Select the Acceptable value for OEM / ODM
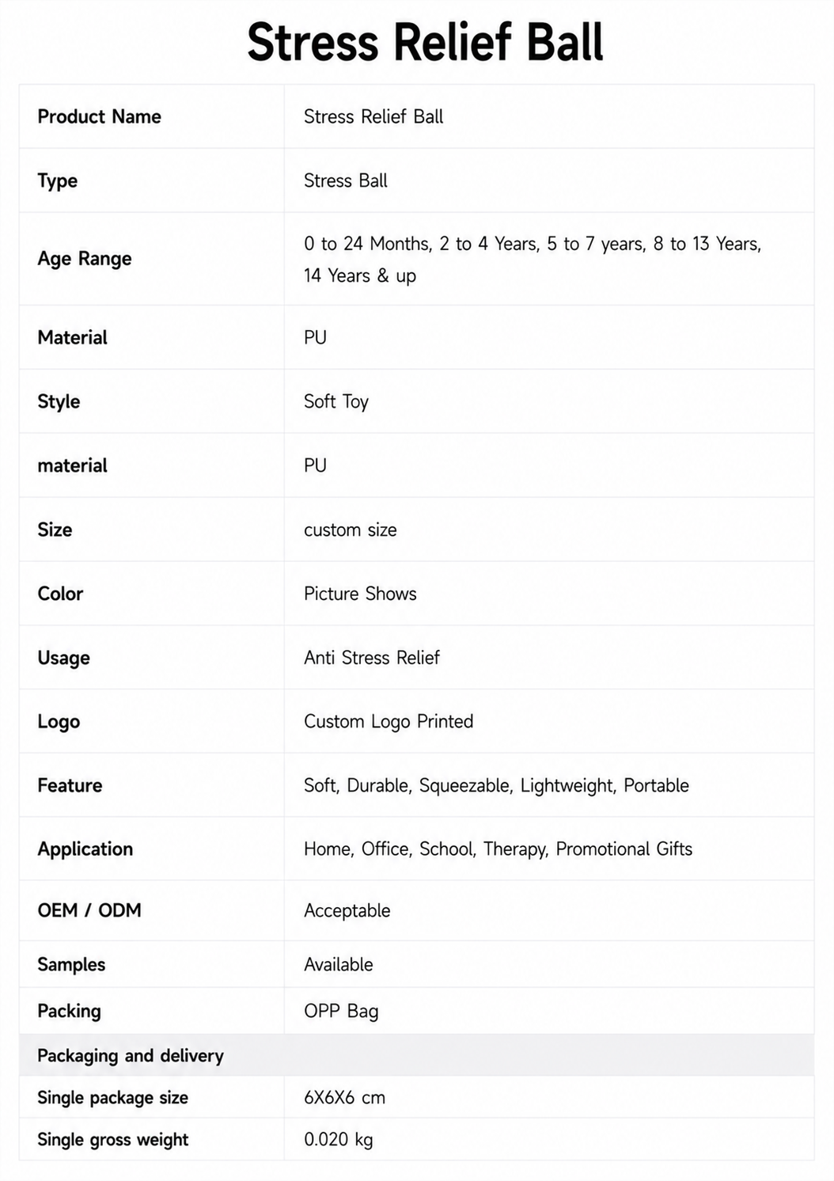834x1181 pixels. 347,911
